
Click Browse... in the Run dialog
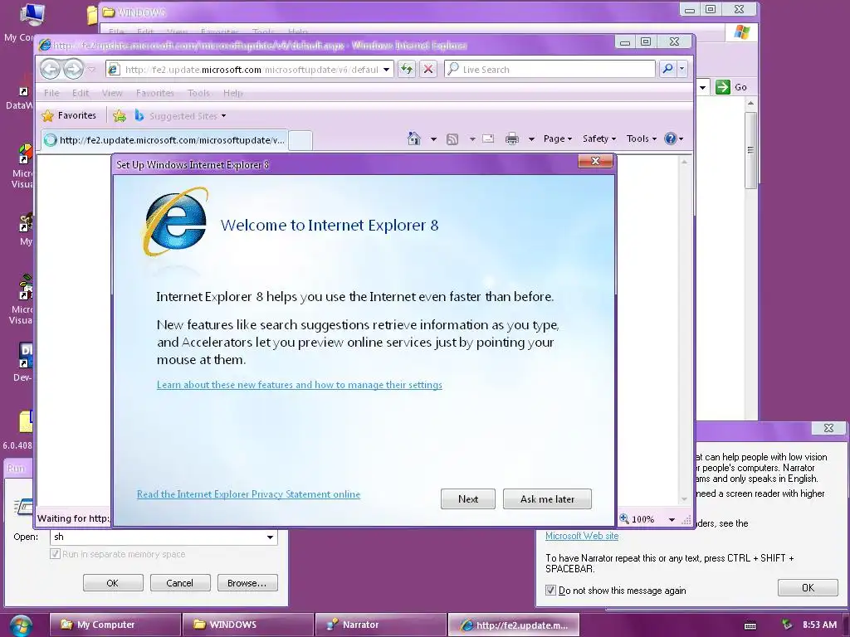[x=247, y=583]
